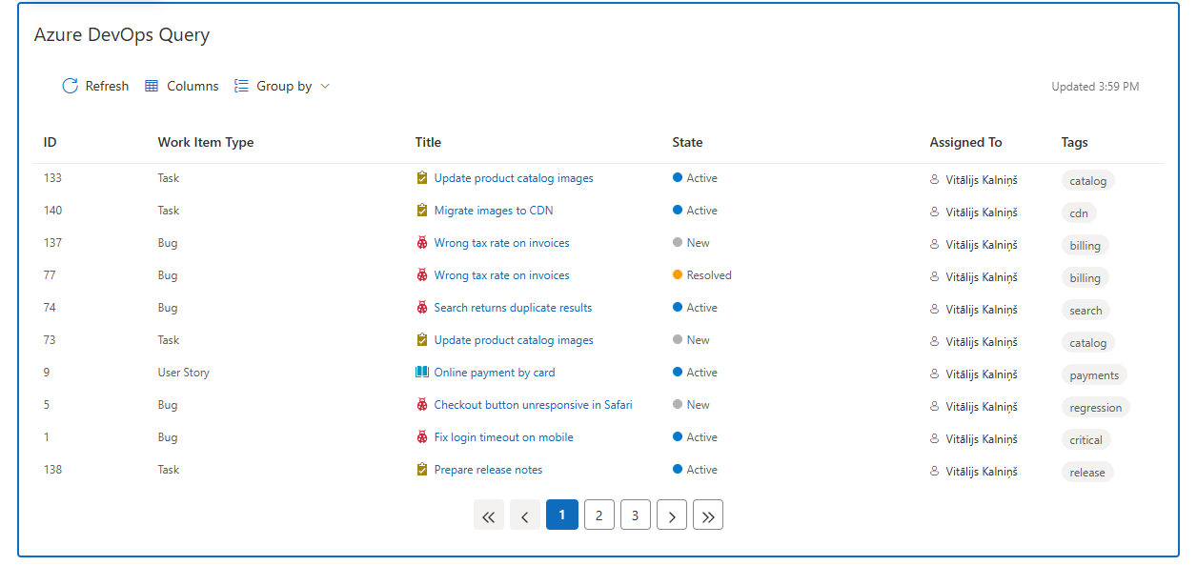Click the Active state text in row 1
The height and width of the screenshot is (566, 1197).
[x=702, y=437]
